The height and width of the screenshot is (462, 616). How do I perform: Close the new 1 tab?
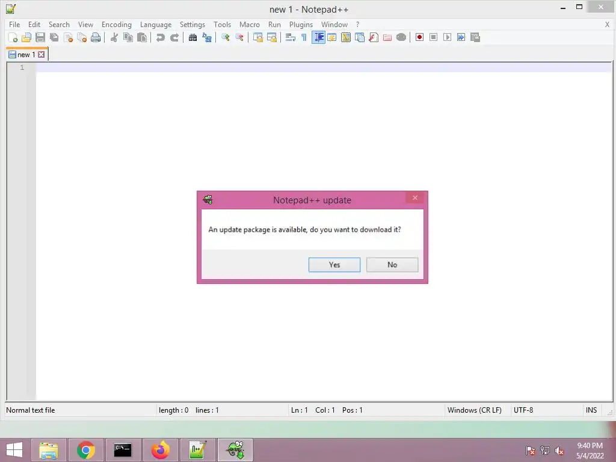[x=42, y=55]
